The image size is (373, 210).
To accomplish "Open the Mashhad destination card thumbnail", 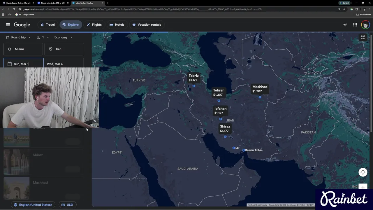I will tap(17, 188).
